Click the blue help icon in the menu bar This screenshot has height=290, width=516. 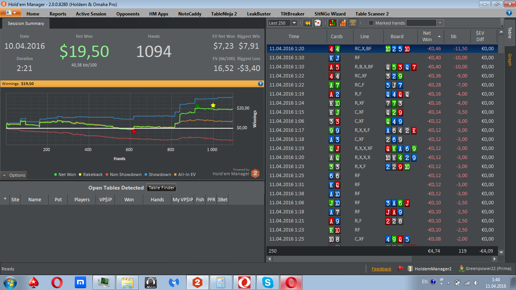click(x=509, y=13)
